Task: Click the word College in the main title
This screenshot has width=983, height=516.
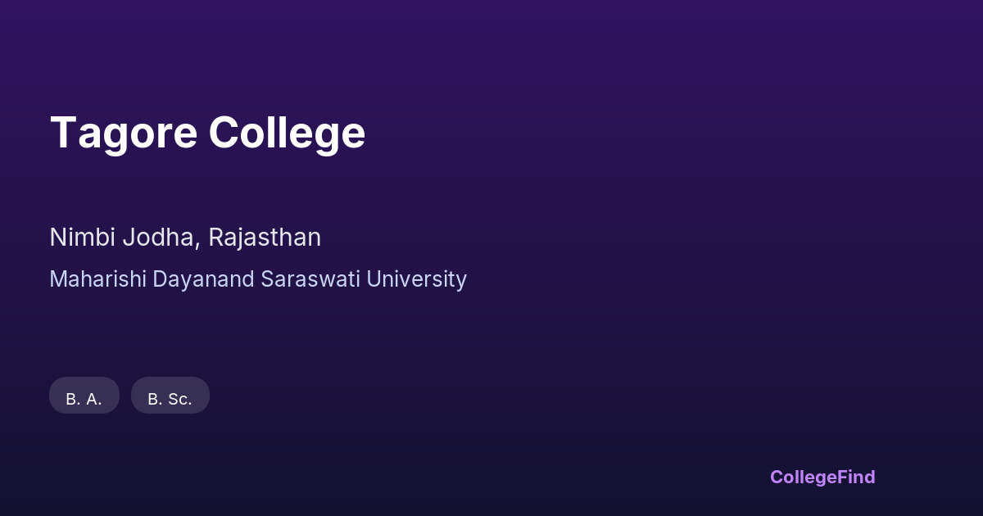Action: click(x=287, y=133)
